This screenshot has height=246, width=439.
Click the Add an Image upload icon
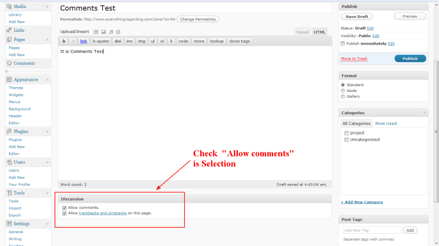click(96, 32)
